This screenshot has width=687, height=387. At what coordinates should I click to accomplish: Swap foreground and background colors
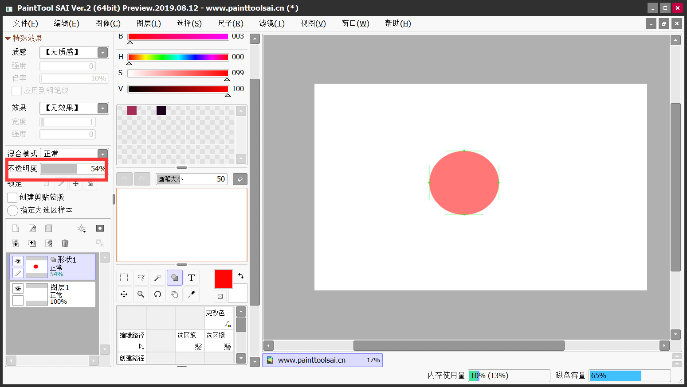tap(241, 276)
